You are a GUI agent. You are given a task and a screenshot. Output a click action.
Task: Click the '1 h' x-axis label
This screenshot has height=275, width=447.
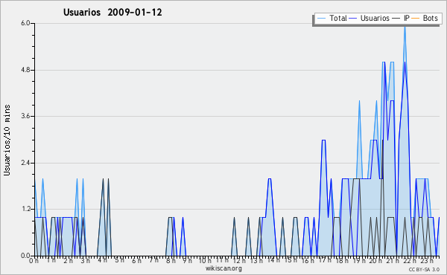[x=51, y=260]
